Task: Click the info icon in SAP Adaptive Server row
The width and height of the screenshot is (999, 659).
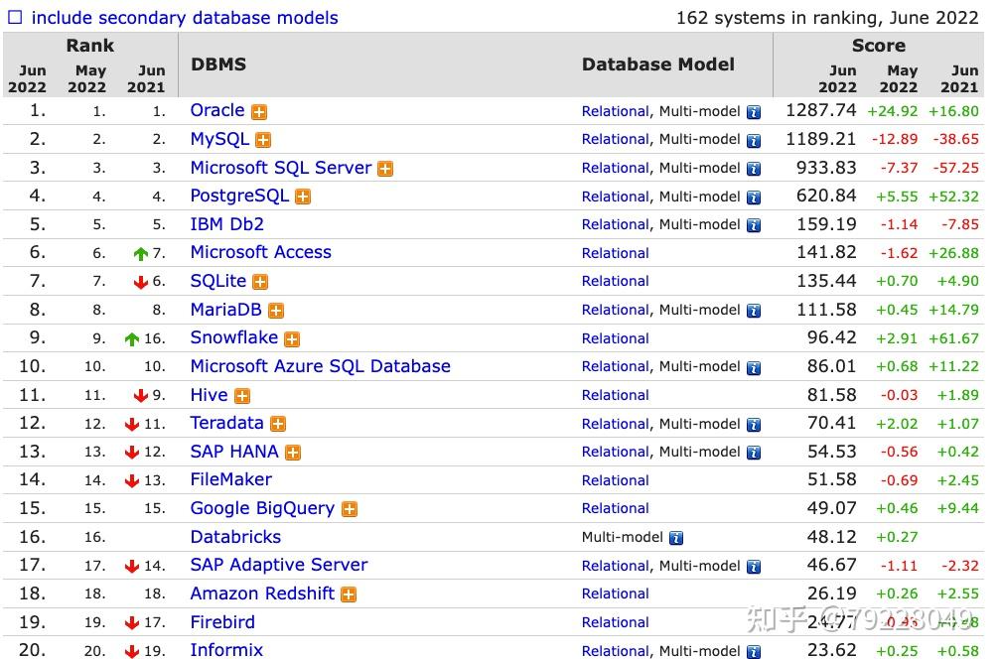Action: pos(754,567)
